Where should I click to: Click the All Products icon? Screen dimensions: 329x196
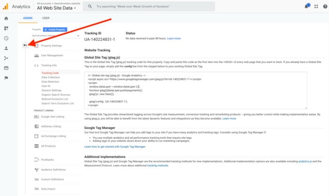pos(37,146)
